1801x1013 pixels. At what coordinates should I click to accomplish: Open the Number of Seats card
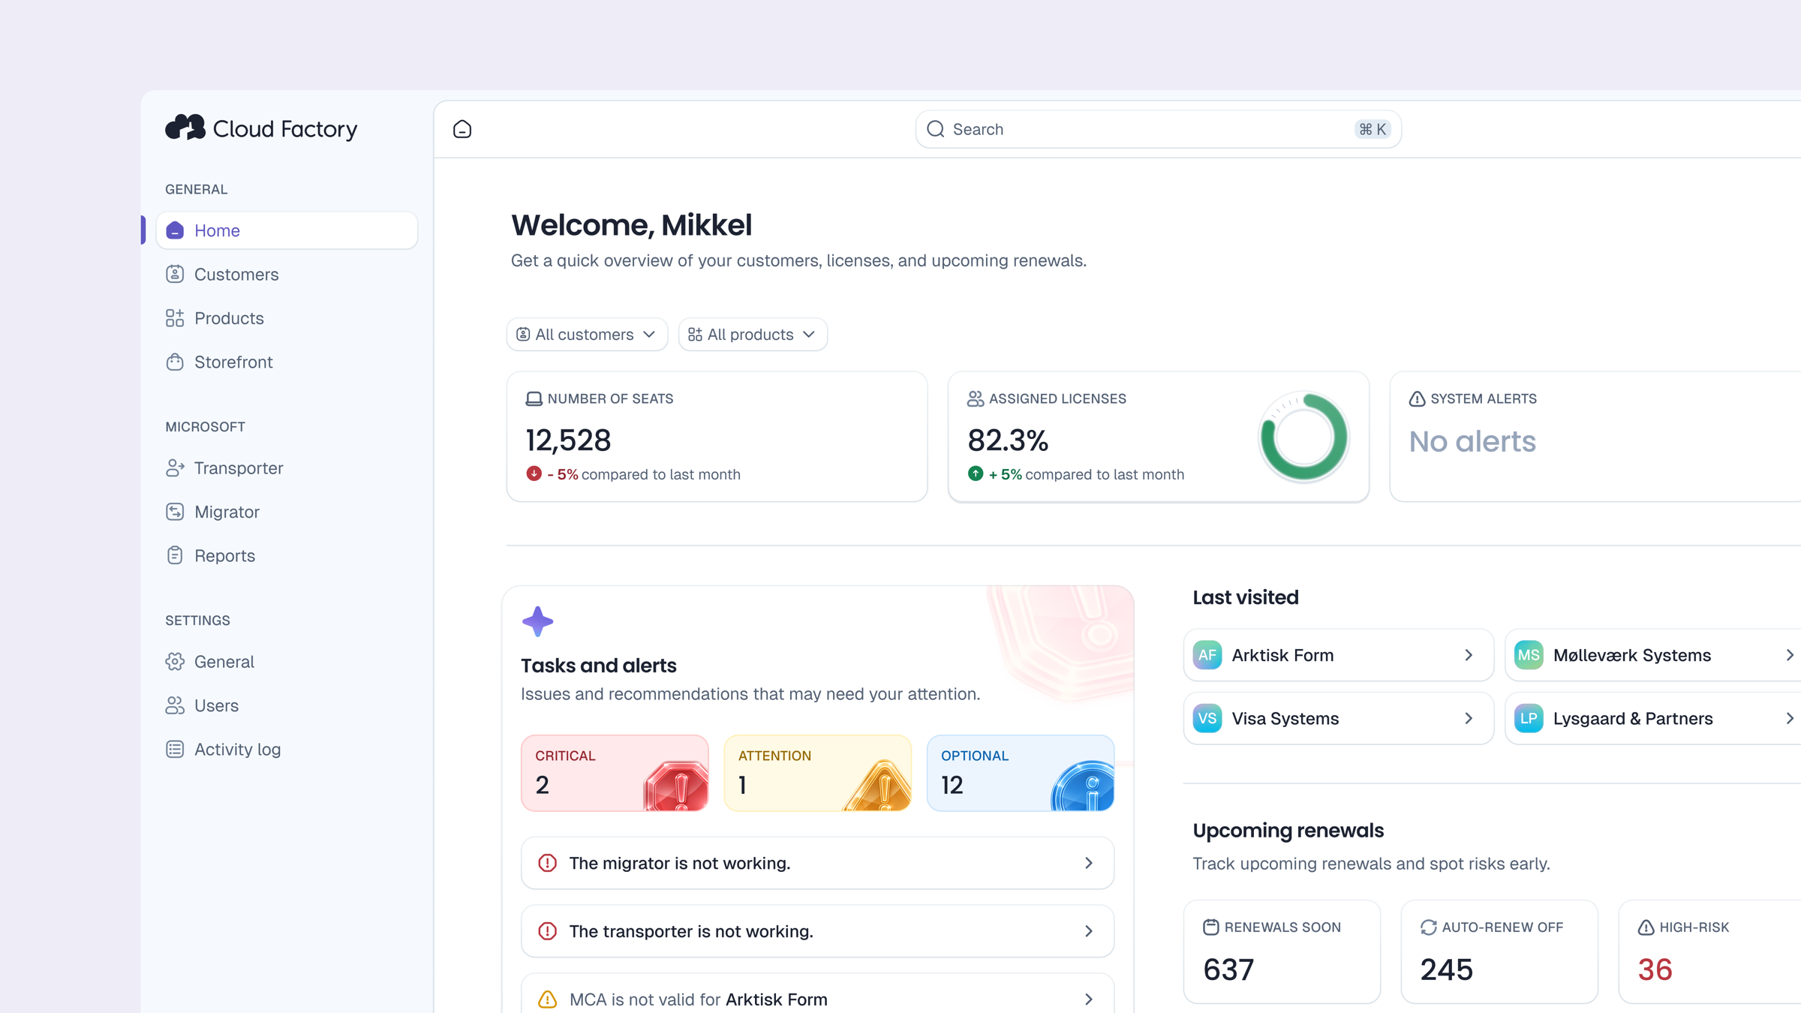pos(717,437)
